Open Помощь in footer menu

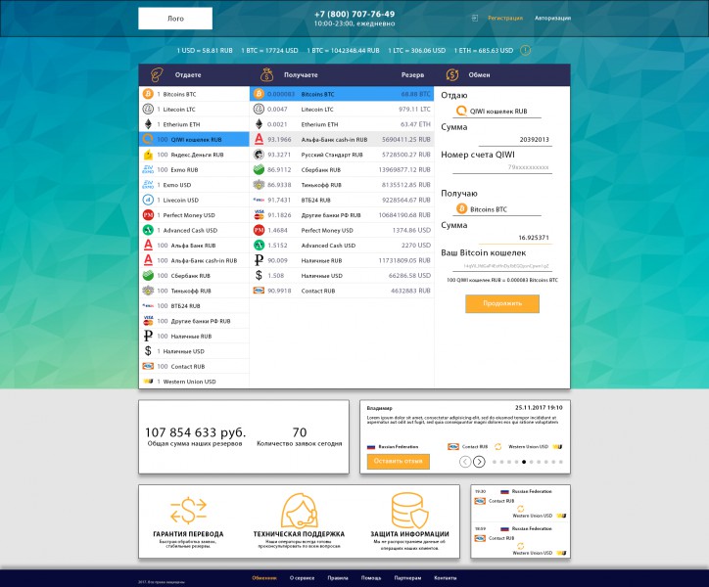371,578
